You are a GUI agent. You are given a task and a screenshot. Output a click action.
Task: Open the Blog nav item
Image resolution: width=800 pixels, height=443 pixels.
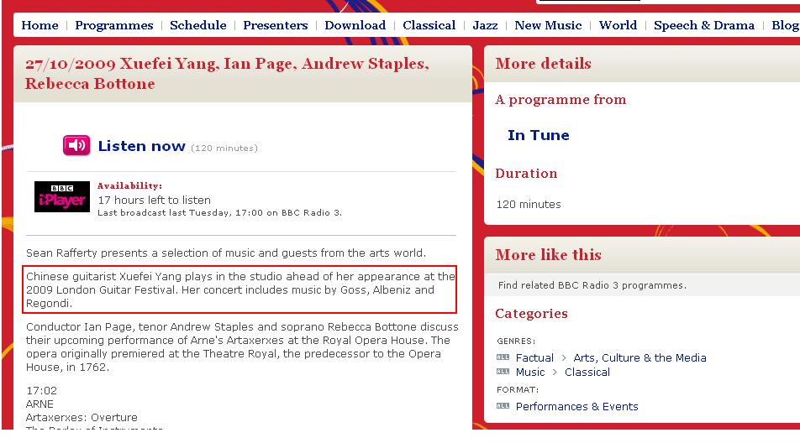(x=785, y=25)
